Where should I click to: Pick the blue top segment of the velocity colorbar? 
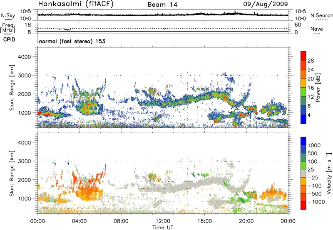(303, 141)
